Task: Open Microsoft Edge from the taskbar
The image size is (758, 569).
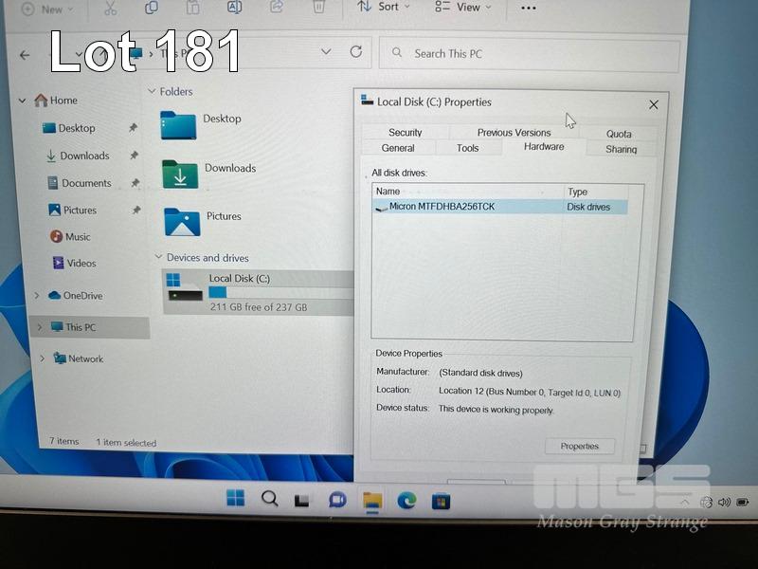Action: (406, 500)
